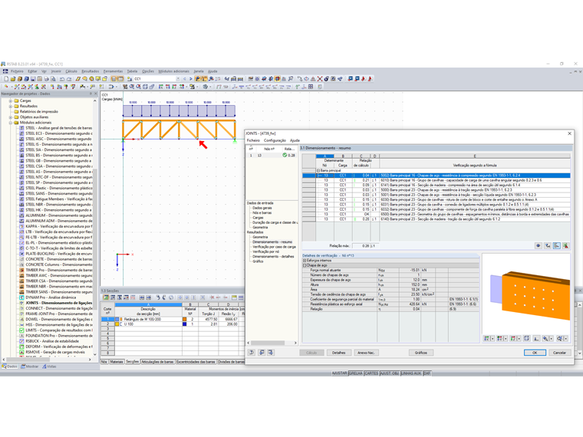Select Verificação por nó in JOINTS tree
This screenshot has width=583, height=437.
[265, 251]
